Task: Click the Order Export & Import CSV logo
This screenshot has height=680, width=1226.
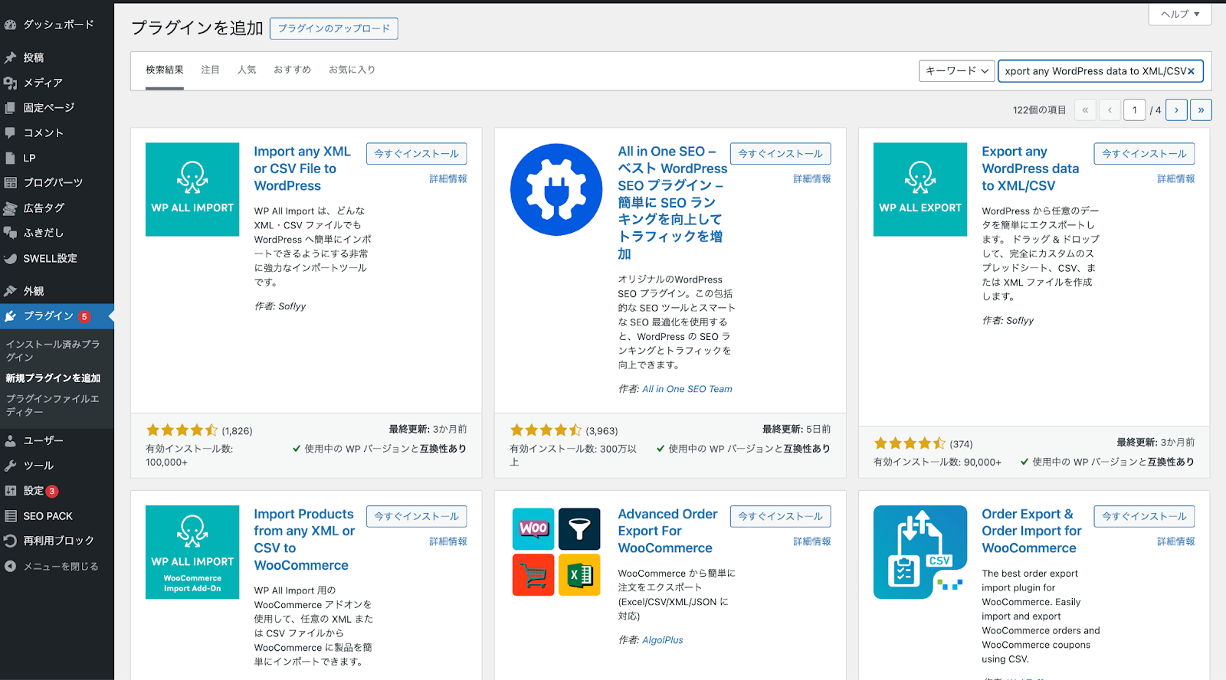Action: (920, 552)
